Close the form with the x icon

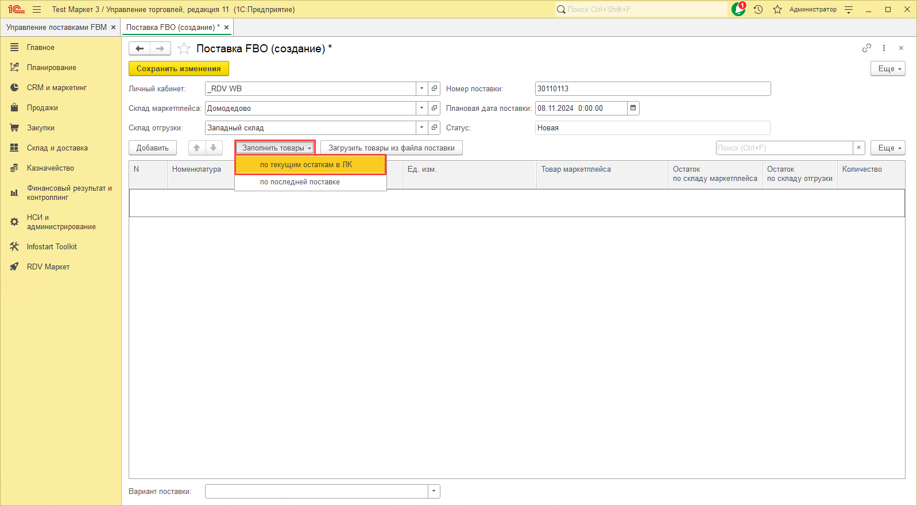click(901, 48)
